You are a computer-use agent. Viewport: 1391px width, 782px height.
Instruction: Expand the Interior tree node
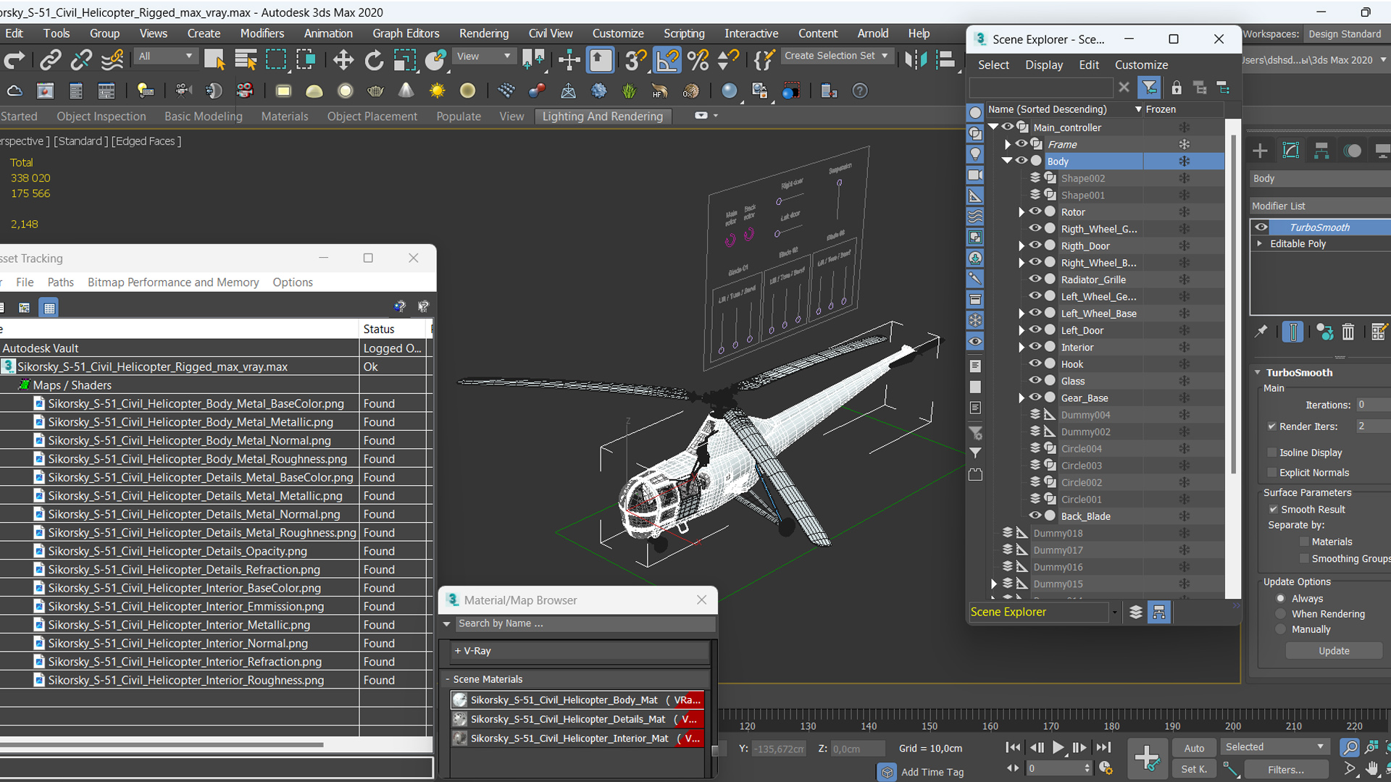(x=1022, y=348)
